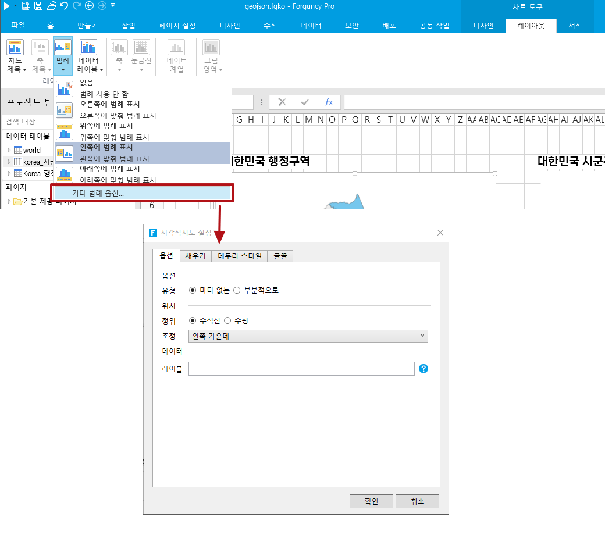Click the blue help icon beside 레이블 field
Viewport: 605px width, 549px height.
424,369
